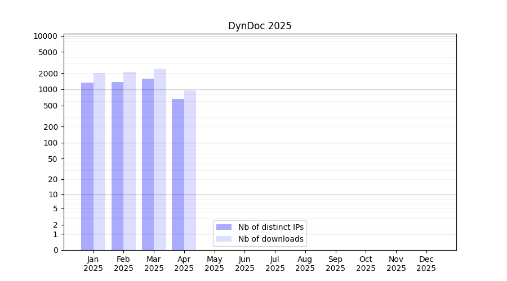Select the 100 y-axis tick label
The height and width of the screenshot is (281, 507).
pyautogui.click(x=50, y=143)
